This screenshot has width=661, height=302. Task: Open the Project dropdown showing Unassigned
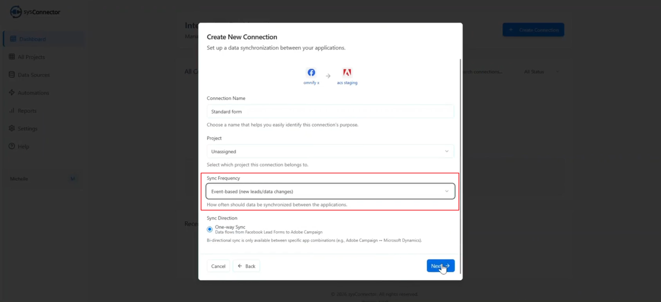330,151
